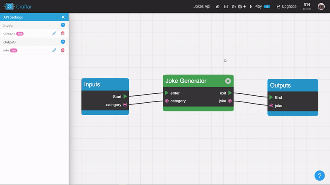Remove the Joke Generator node

point(228,81)
